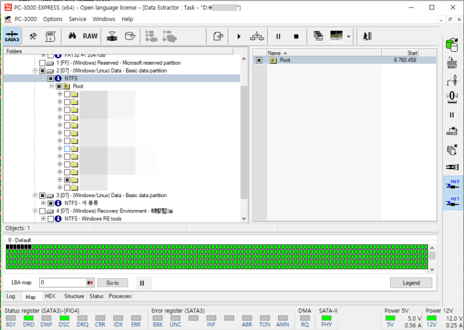Tick the NTFS - Windows RE tools checkbox
This screenshot has width=464, height=330.
point(51,219)
